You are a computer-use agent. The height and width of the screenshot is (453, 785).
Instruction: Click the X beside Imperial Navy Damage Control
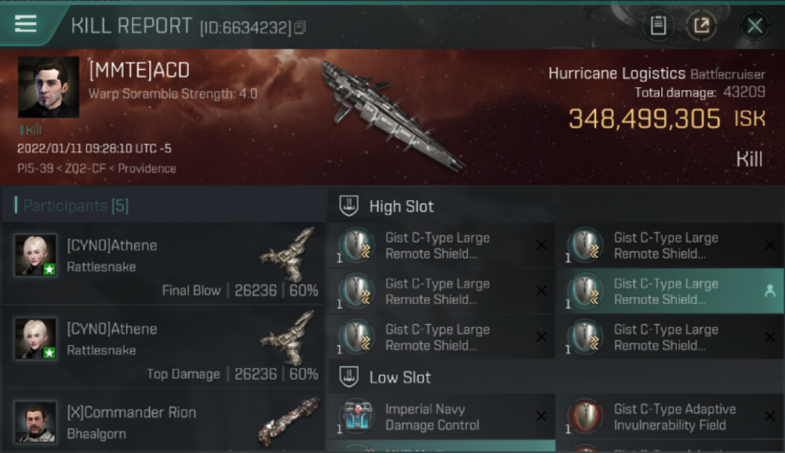tap(541, 416)
